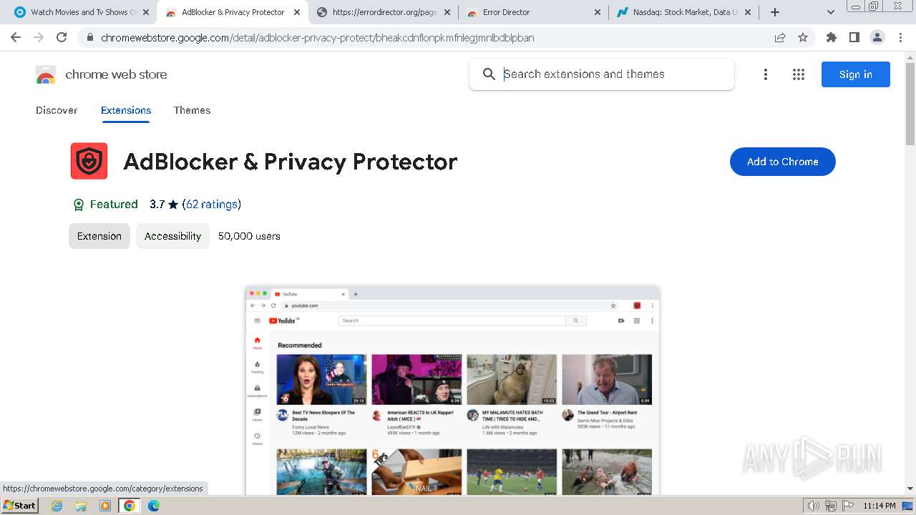Screen dimensions: 916x515
Task: Open the Discover section
Action: point(57,110)
